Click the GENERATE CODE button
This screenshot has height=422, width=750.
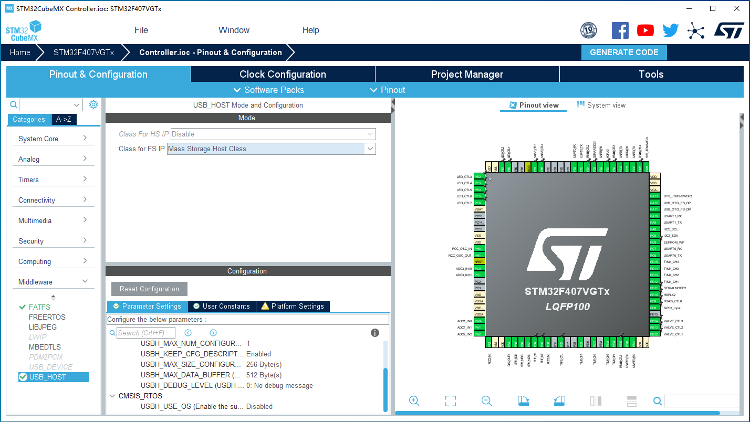pyautogui.click(x=624, y=52)
